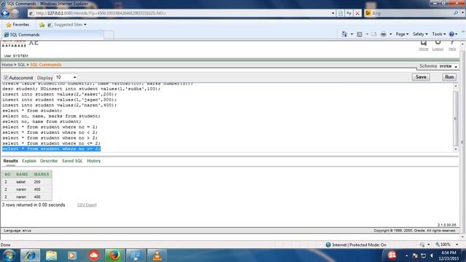The width and height of the screenshot is (466, 262).
Task: Click the Feeds toolbar icon
Action: pos(359,34)
